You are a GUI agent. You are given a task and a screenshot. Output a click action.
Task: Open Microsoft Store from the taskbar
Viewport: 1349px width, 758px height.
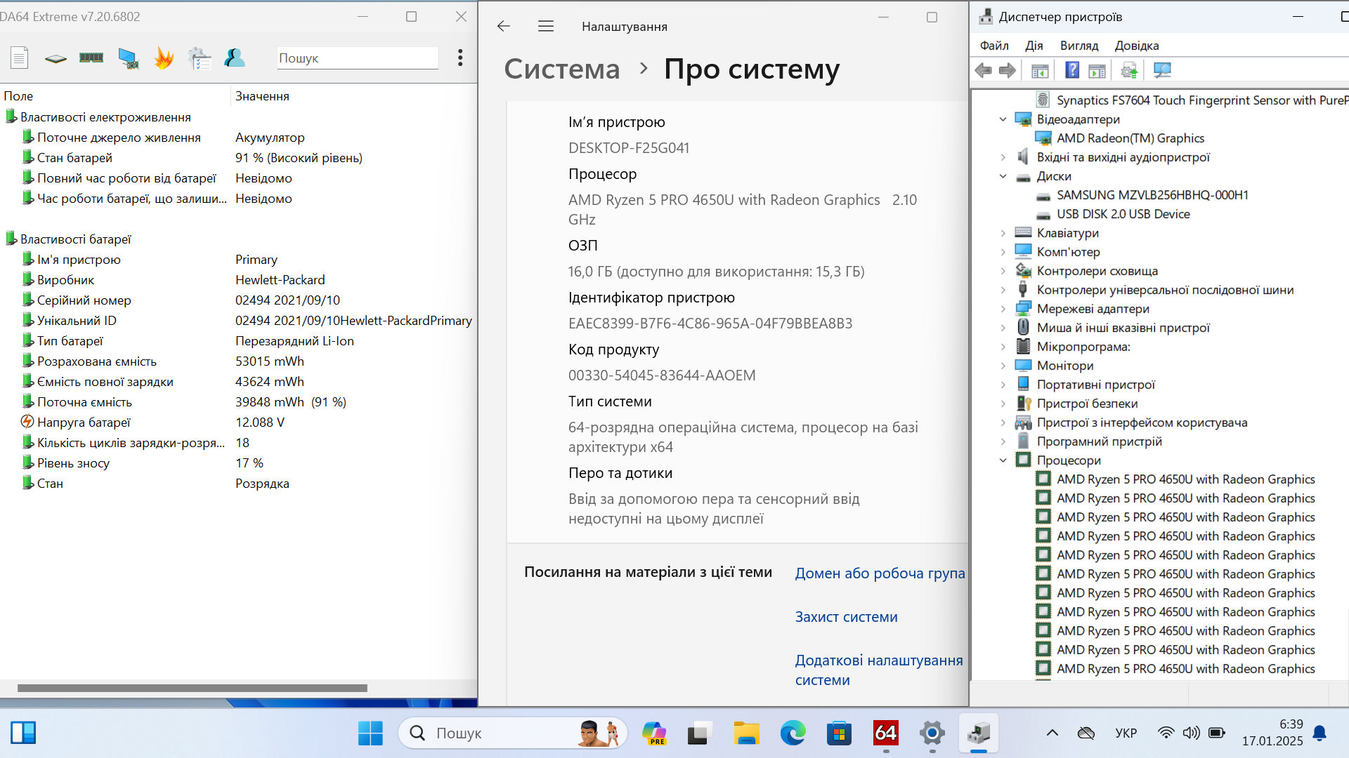point(839,733)
